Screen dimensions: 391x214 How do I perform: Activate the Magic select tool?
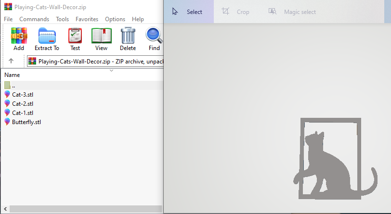click(x=292, y=12)
